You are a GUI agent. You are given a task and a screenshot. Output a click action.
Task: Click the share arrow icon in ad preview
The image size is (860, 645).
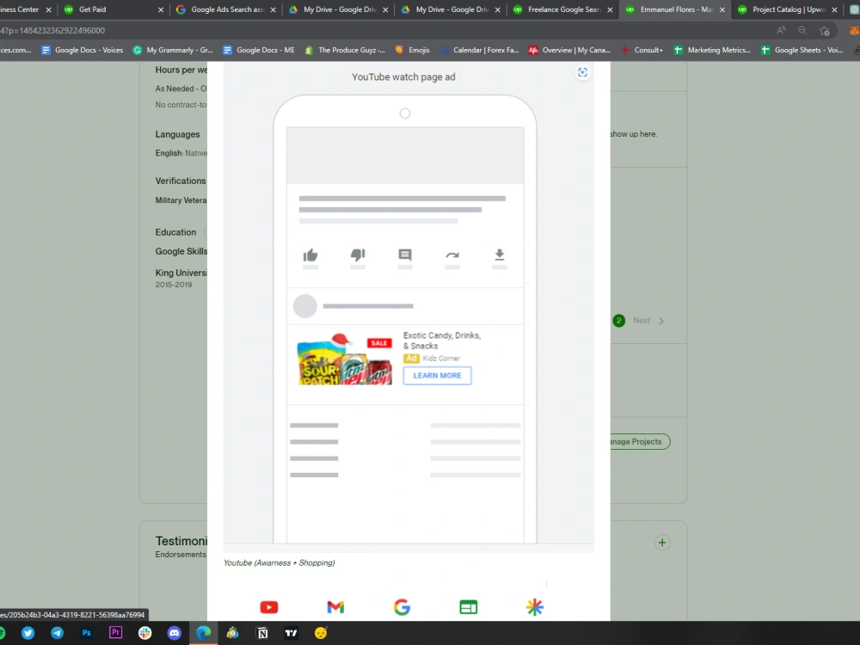coord(452,255)
